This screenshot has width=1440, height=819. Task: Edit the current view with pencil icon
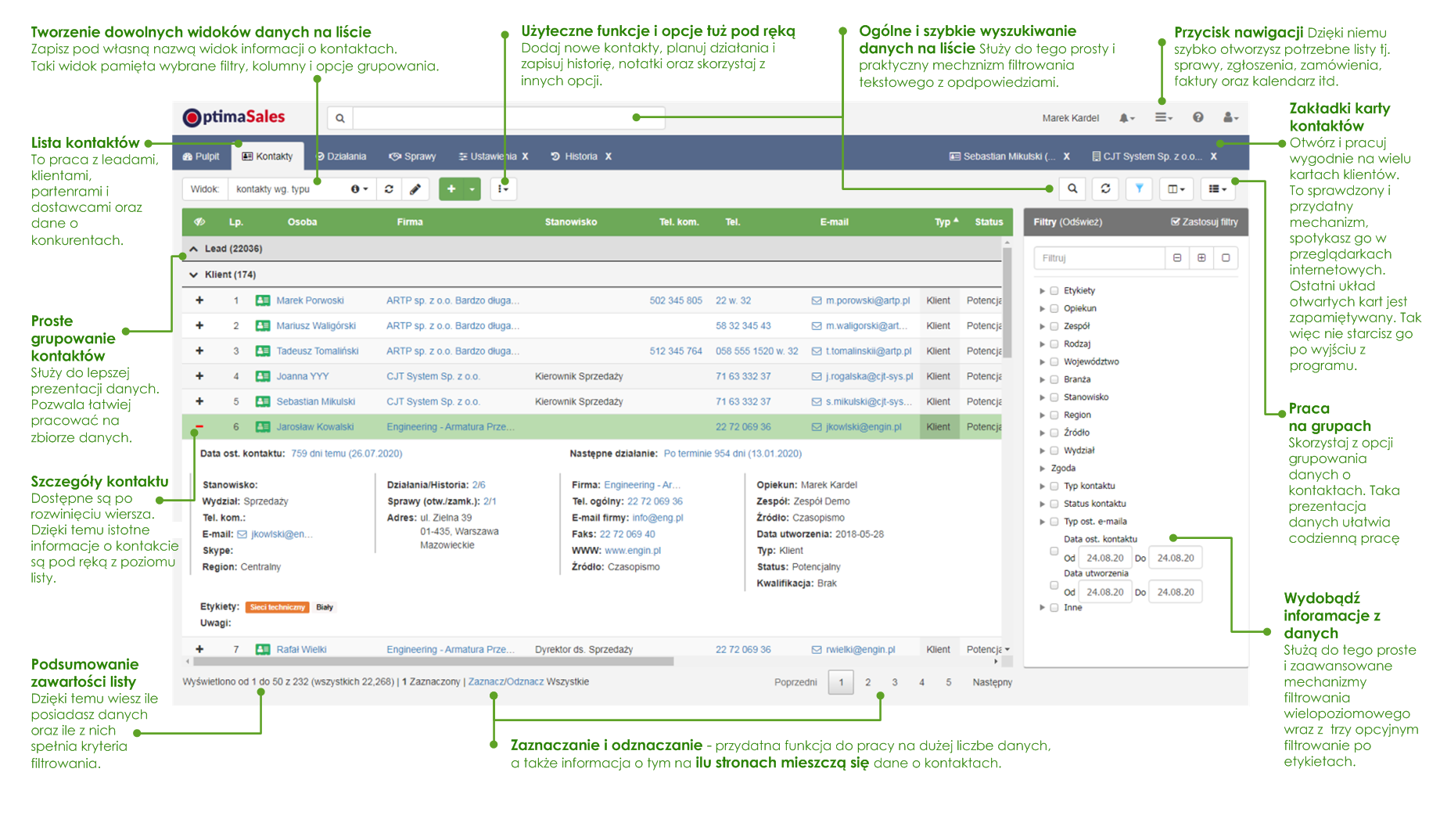click(x=415, y=189)
